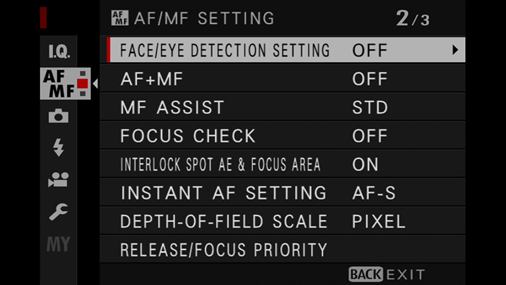Select DEPTH-OF-FIELD SCALE menu item

coord(282,222)
